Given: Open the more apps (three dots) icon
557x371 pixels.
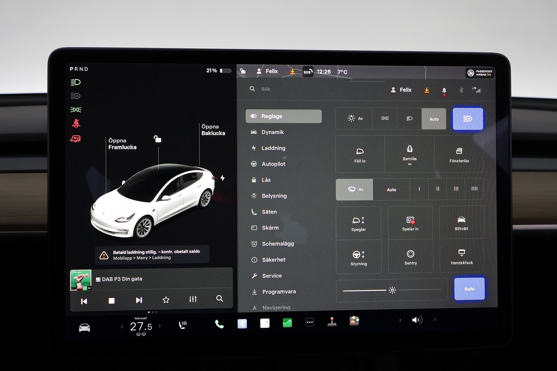Looking at the screenshot, I should click(310, 322).
